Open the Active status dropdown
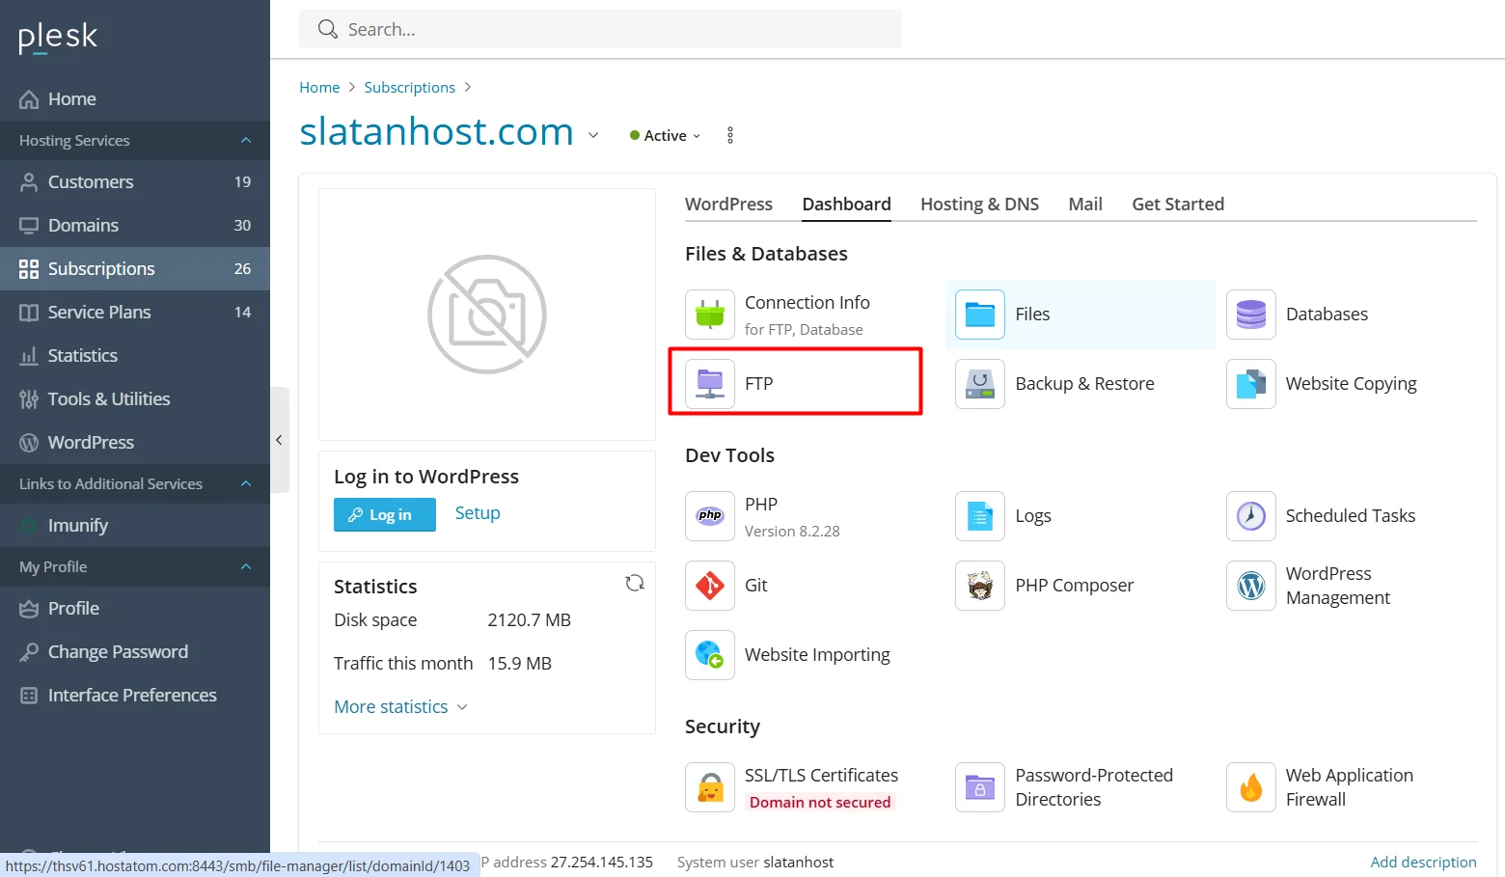 pyautogui.click(x=666, y=136)
